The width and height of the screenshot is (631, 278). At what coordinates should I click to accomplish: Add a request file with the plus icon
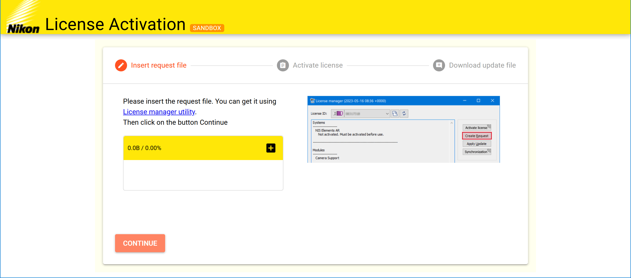[271, 148]
